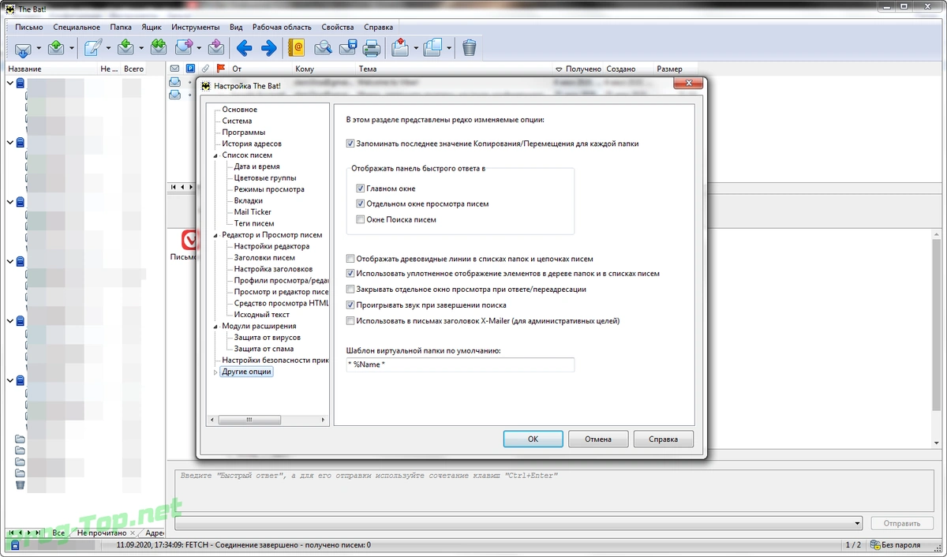This screenshot has height=557, width=947.
Task: Select 'Основное' in the settings tree
Action: (x=240, y=110)
